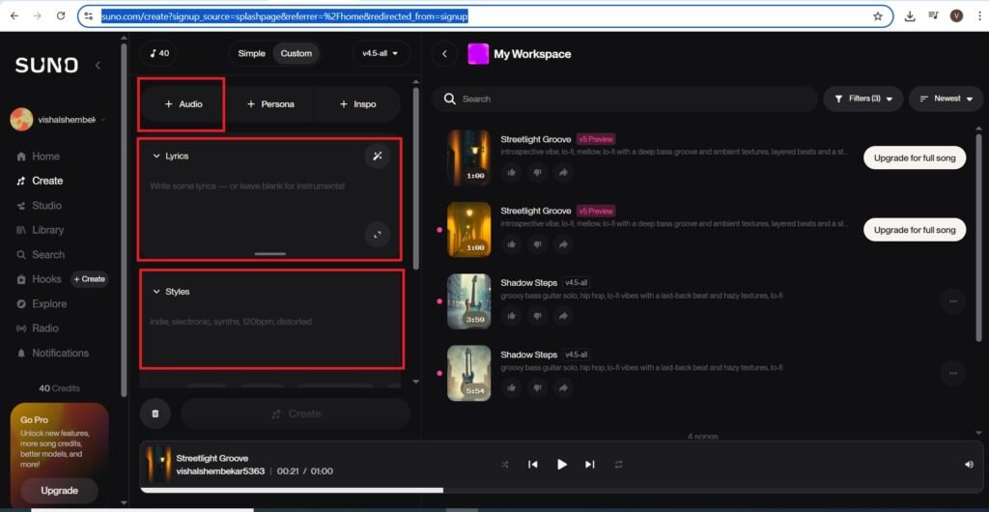Viewport: 989px width, 512px height.
Task: Dislike the Shadow Steps 5:54 song
Action: click(x=537, y=387)
